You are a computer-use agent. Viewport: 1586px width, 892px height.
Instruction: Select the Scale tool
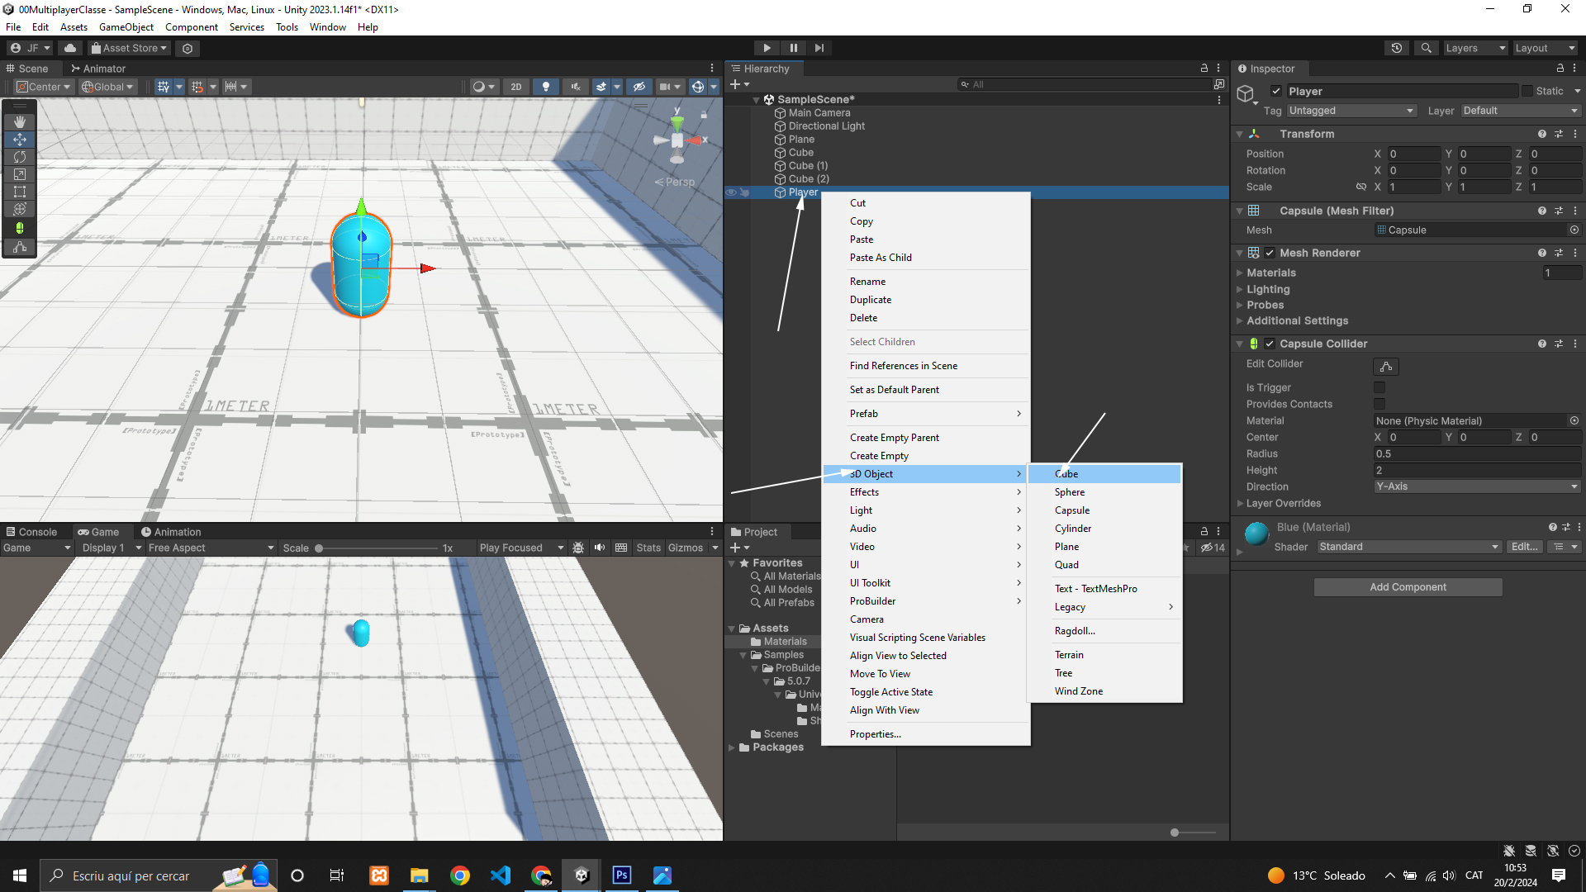(x=20, y=174)
